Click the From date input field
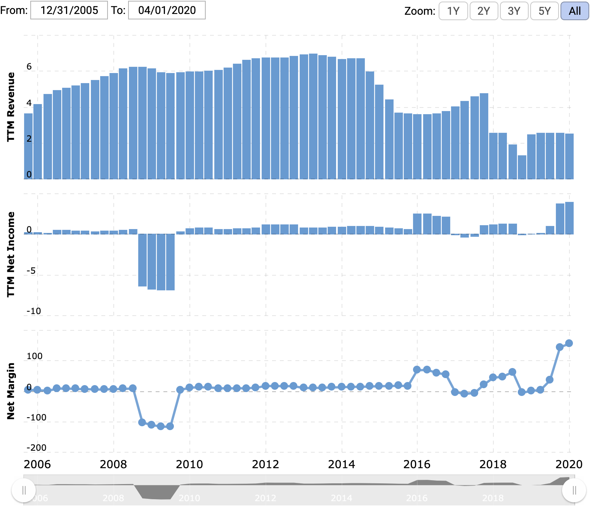Viewport: 590px width, 507px height. tap(69, 10)
